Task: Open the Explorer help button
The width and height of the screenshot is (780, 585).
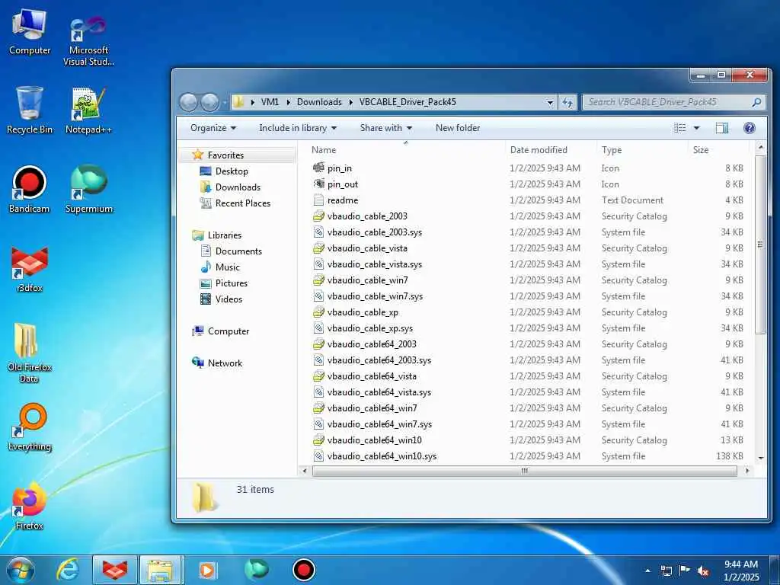Action: pyautogui.click(x=750, y=128)
